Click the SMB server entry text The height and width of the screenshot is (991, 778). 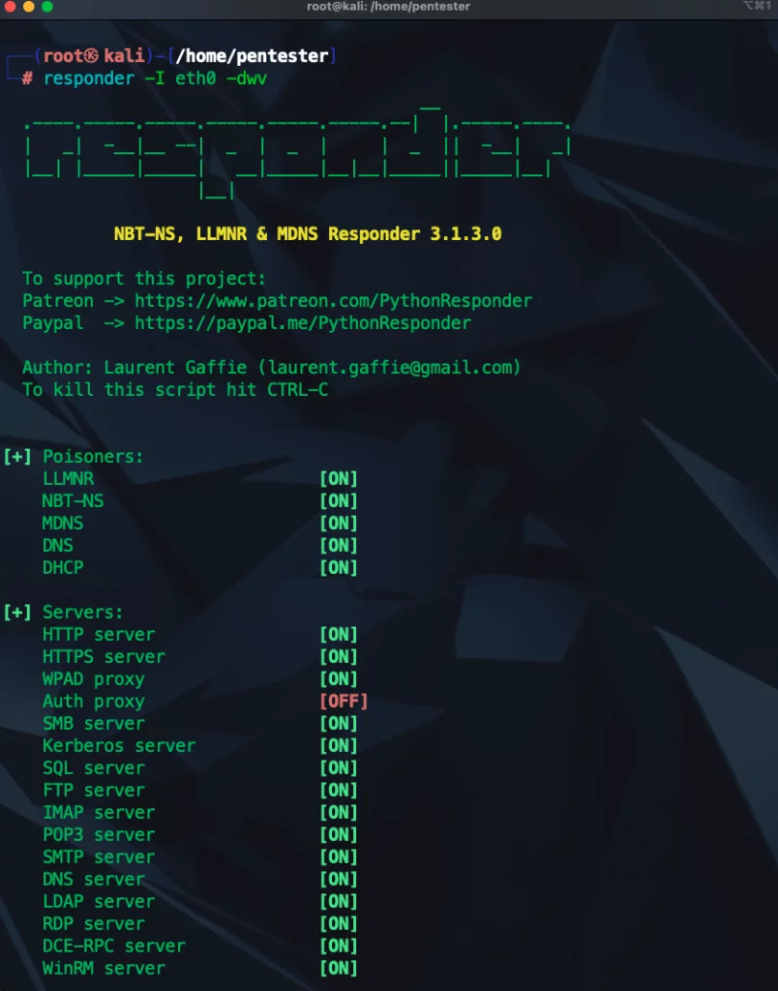click(94, 723)
